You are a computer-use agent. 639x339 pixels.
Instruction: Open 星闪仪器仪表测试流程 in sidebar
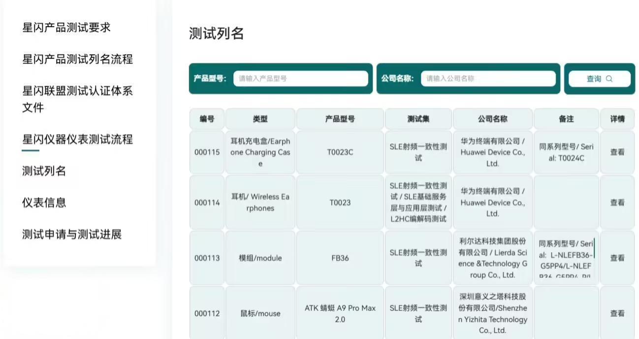click(77, 139)
